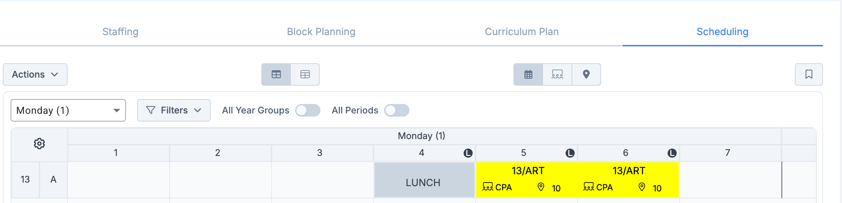Choose the first table layout icon
The width and height of the screenshot is (842, 203).
click(276, 74)
